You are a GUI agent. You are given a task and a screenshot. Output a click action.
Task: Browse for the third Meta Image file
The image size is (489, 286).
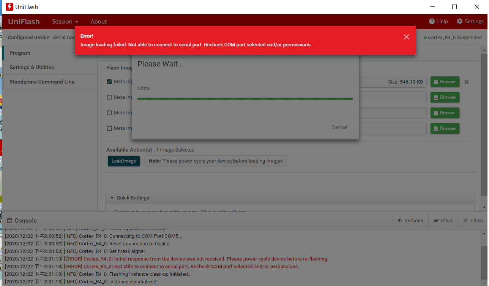pos(445,113)
